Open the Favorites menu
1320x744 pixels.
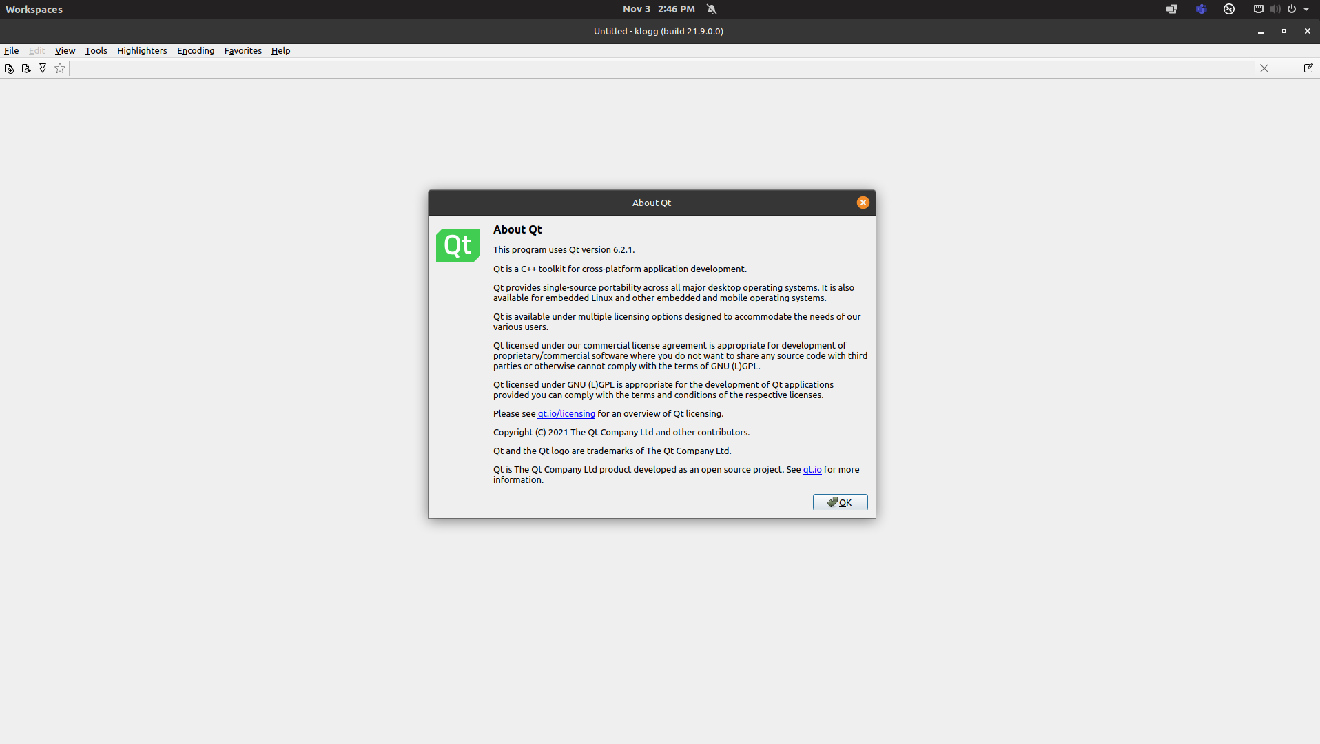coord(243,50)
